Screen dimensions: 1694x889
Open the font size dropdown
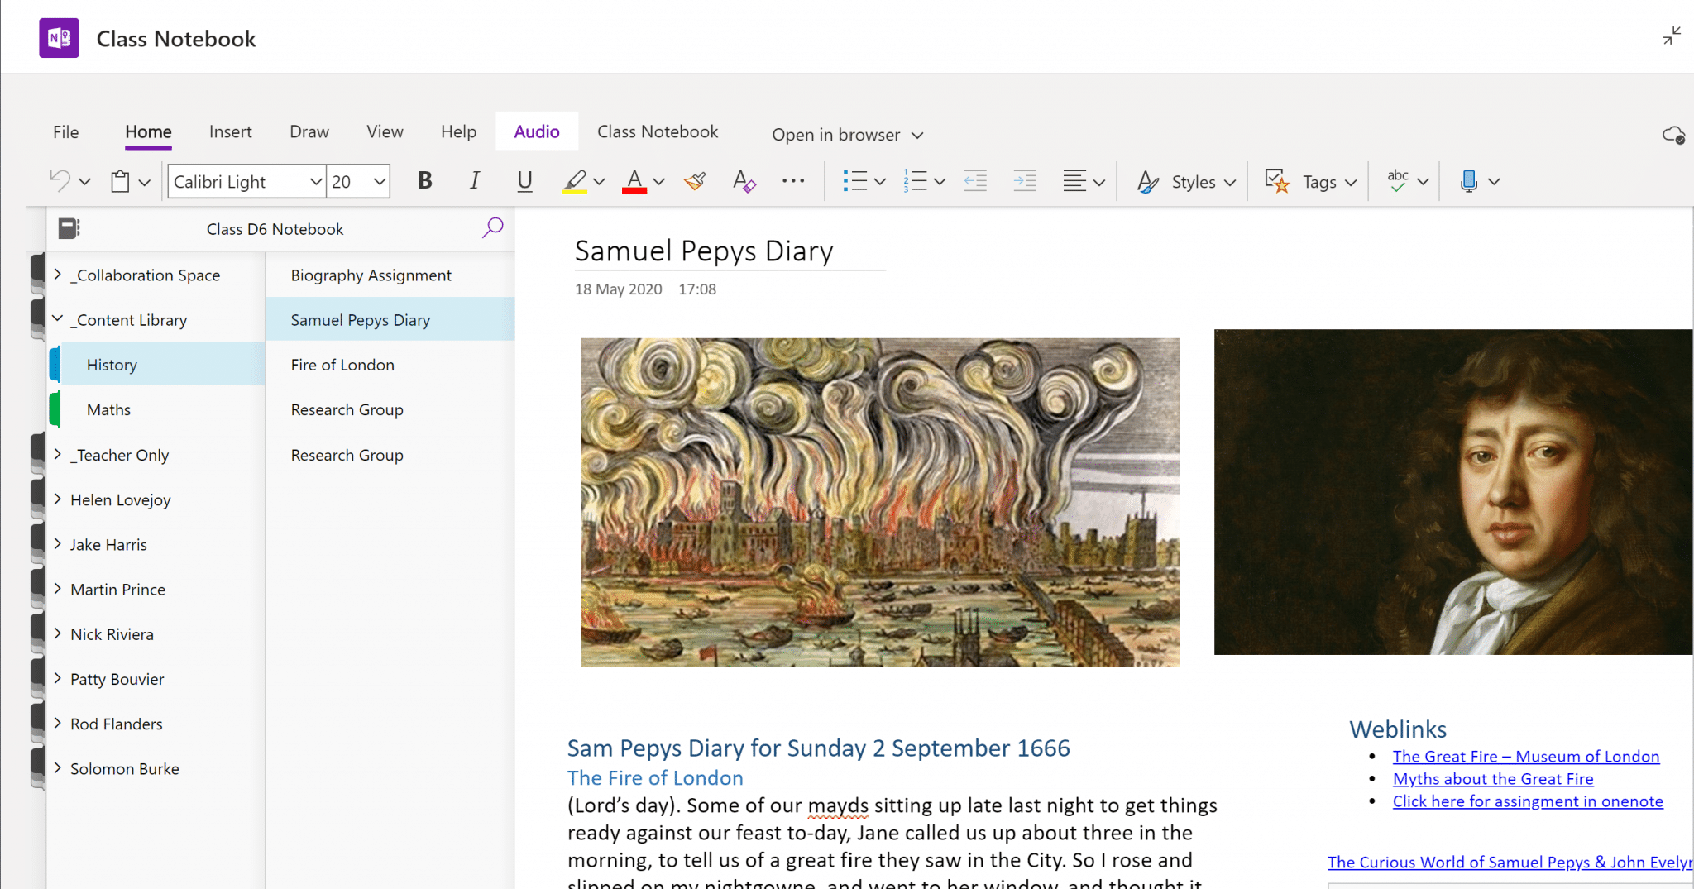click(x=379, y=181)
